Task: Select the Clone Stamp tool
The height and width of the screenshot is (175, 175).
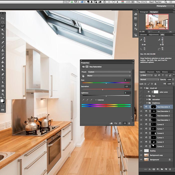Action: coord(3,50)
